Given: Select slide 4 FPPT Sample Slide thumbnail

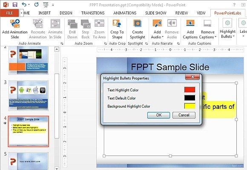Looking at the screenshot, I should [x=29, y=131].
